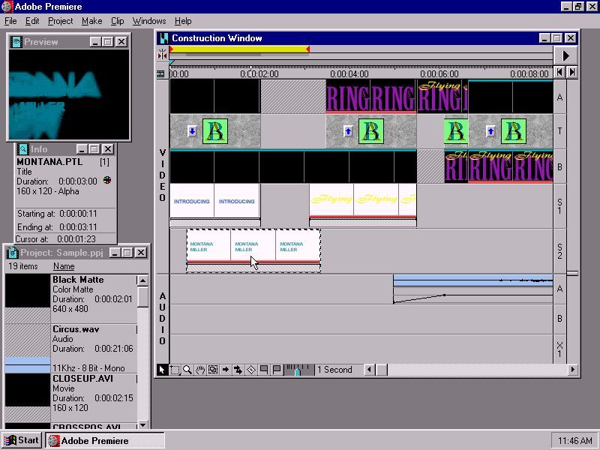Select the double-arrow Multitrack tool

coord(238,369)
